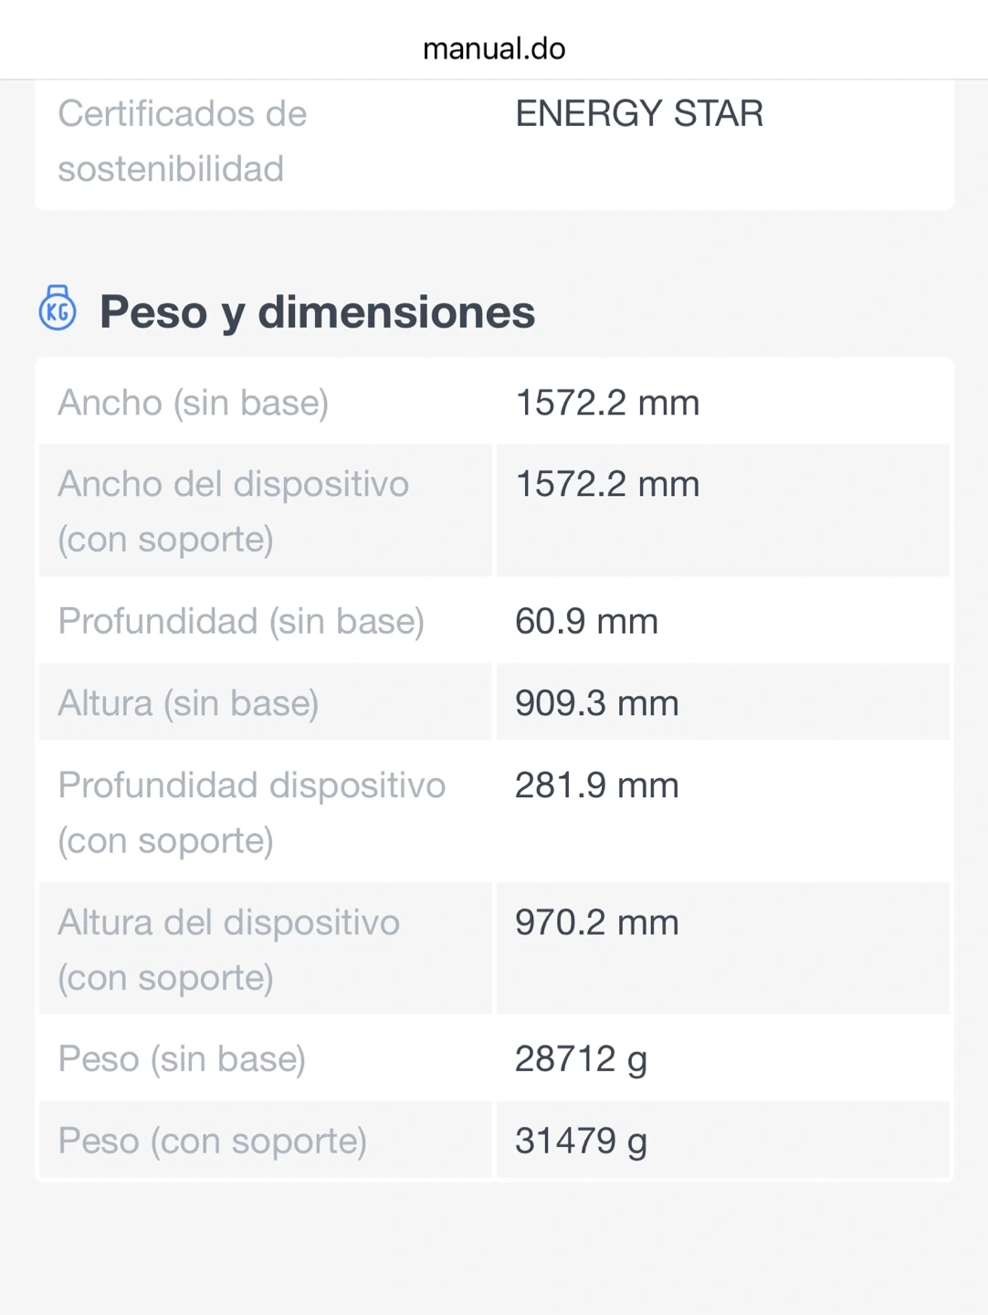The image size is (988, 1315).
Task: Select the 909.3 mm height value
Action: (x=596, y=703)
